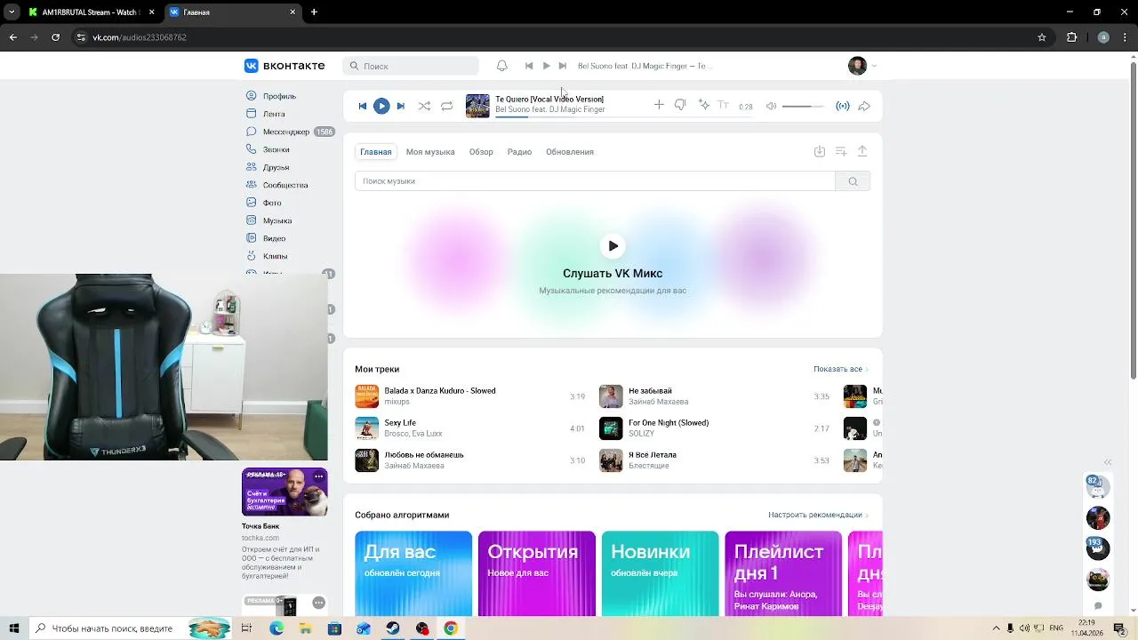
Task: Dislike the current track
Action: coord(680,105)
